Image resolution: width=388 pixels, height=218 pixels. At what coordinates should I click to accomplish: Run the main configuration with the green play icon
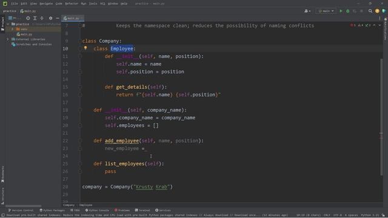coord(341,11)
